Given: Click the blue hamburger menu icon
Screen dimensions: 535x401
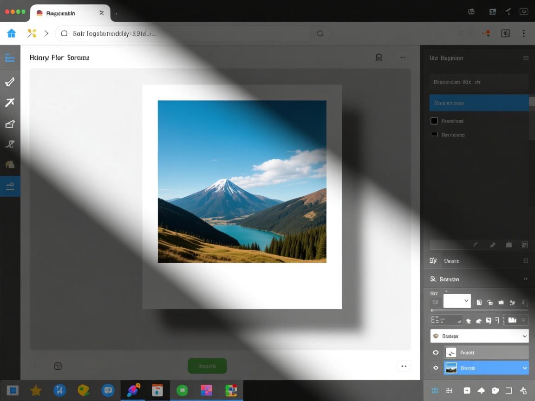Looking at the screenshot, I should [x=10, y=58].
